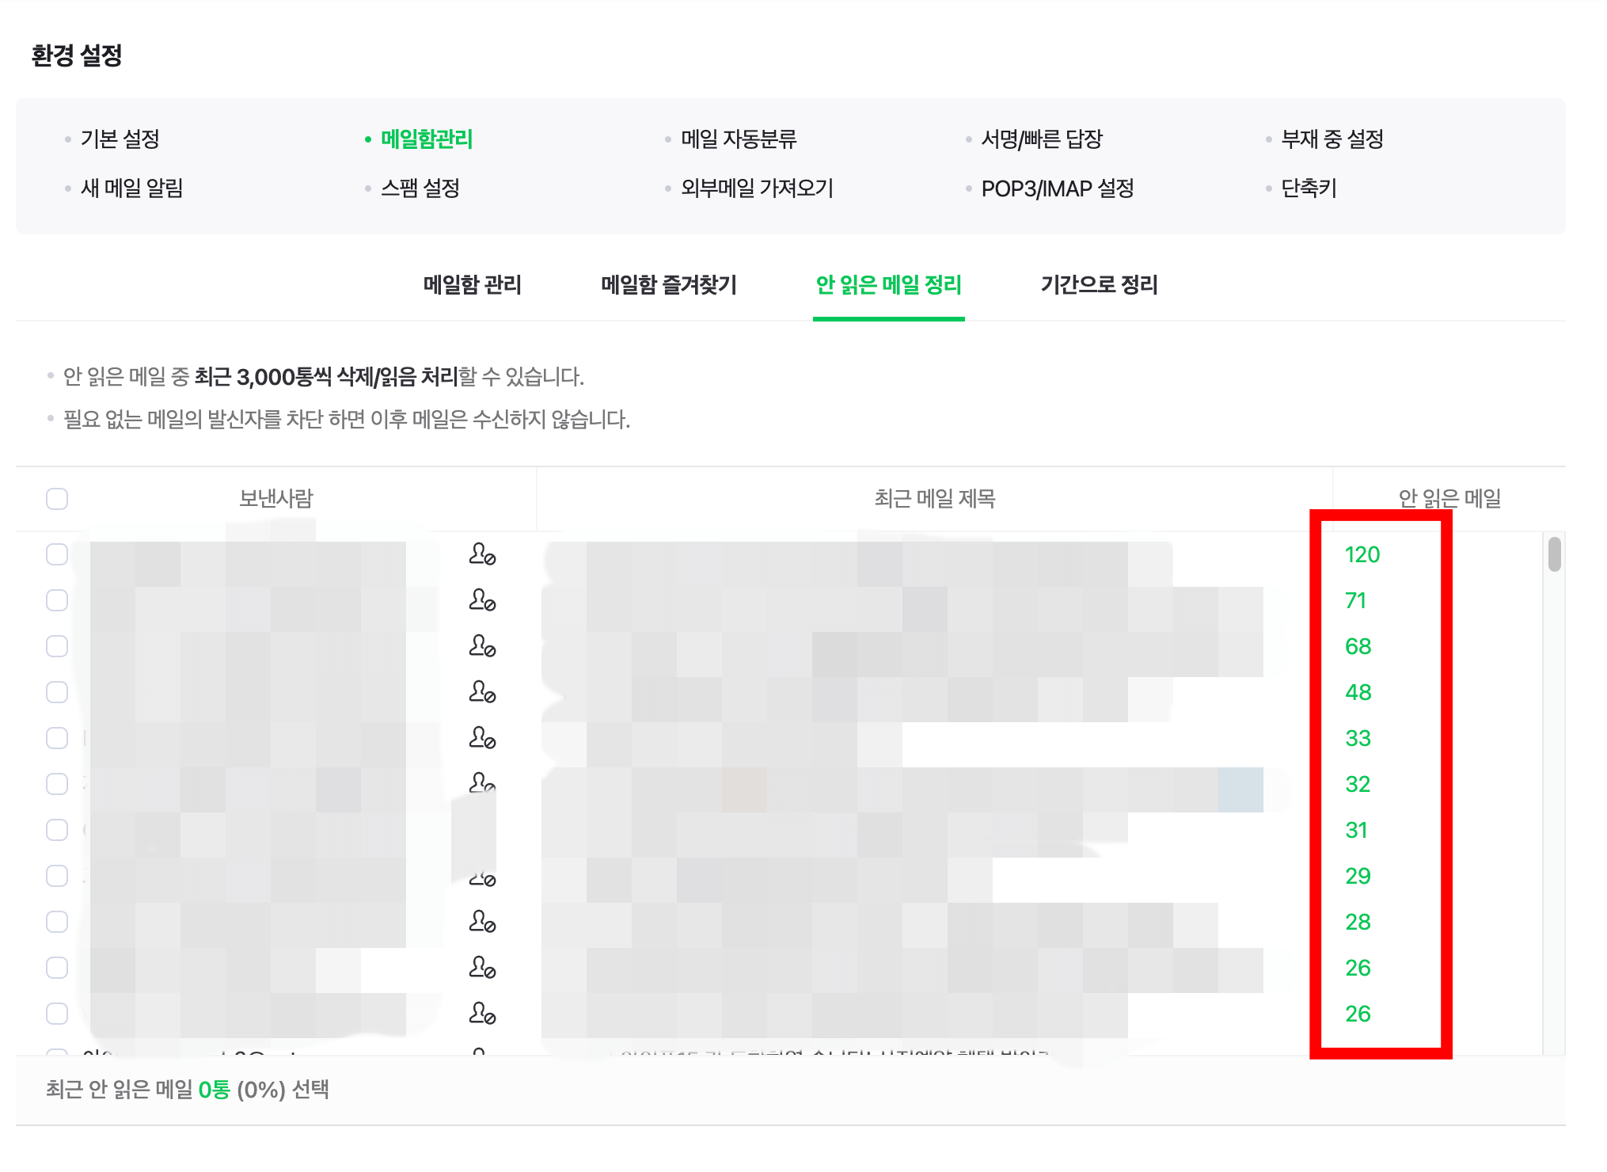The width and height of the screenshot is (1607, 1172).
Task: Go to the 기간으로 정리 tab
Action: (x=1100, y=285)
